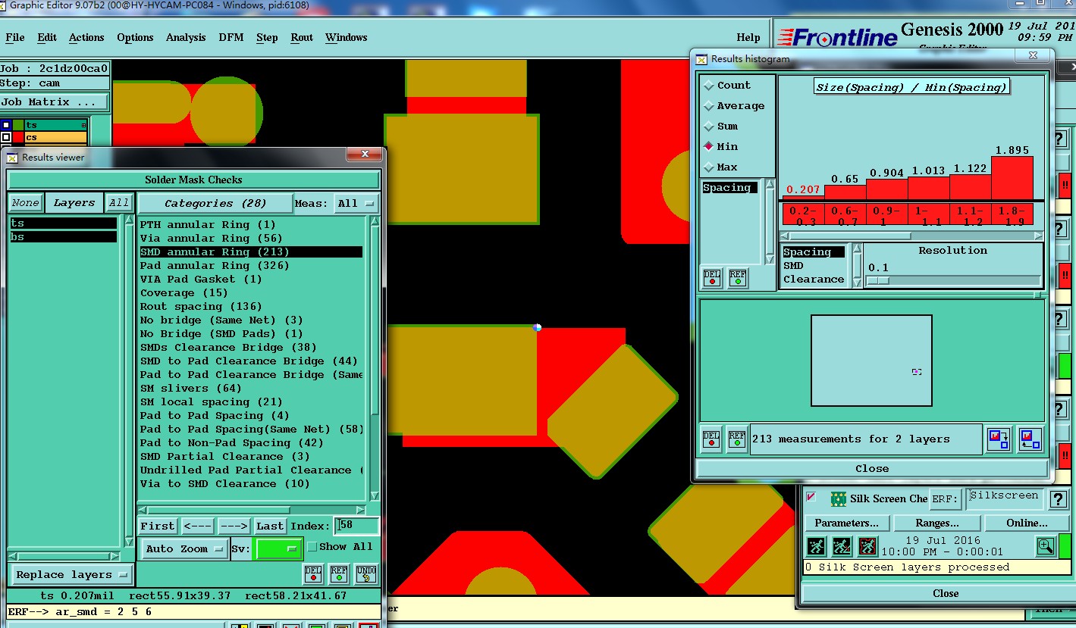Select Rout spacing (136) category
Viewport: 1076px width, 628px height.
coord(201,306)
